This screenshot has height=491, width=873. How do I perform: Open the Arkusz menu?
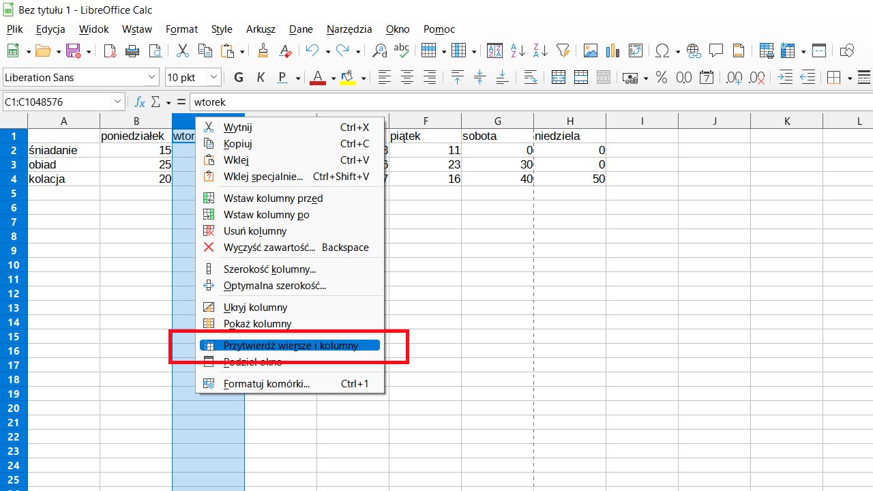[x=261, y=29]
